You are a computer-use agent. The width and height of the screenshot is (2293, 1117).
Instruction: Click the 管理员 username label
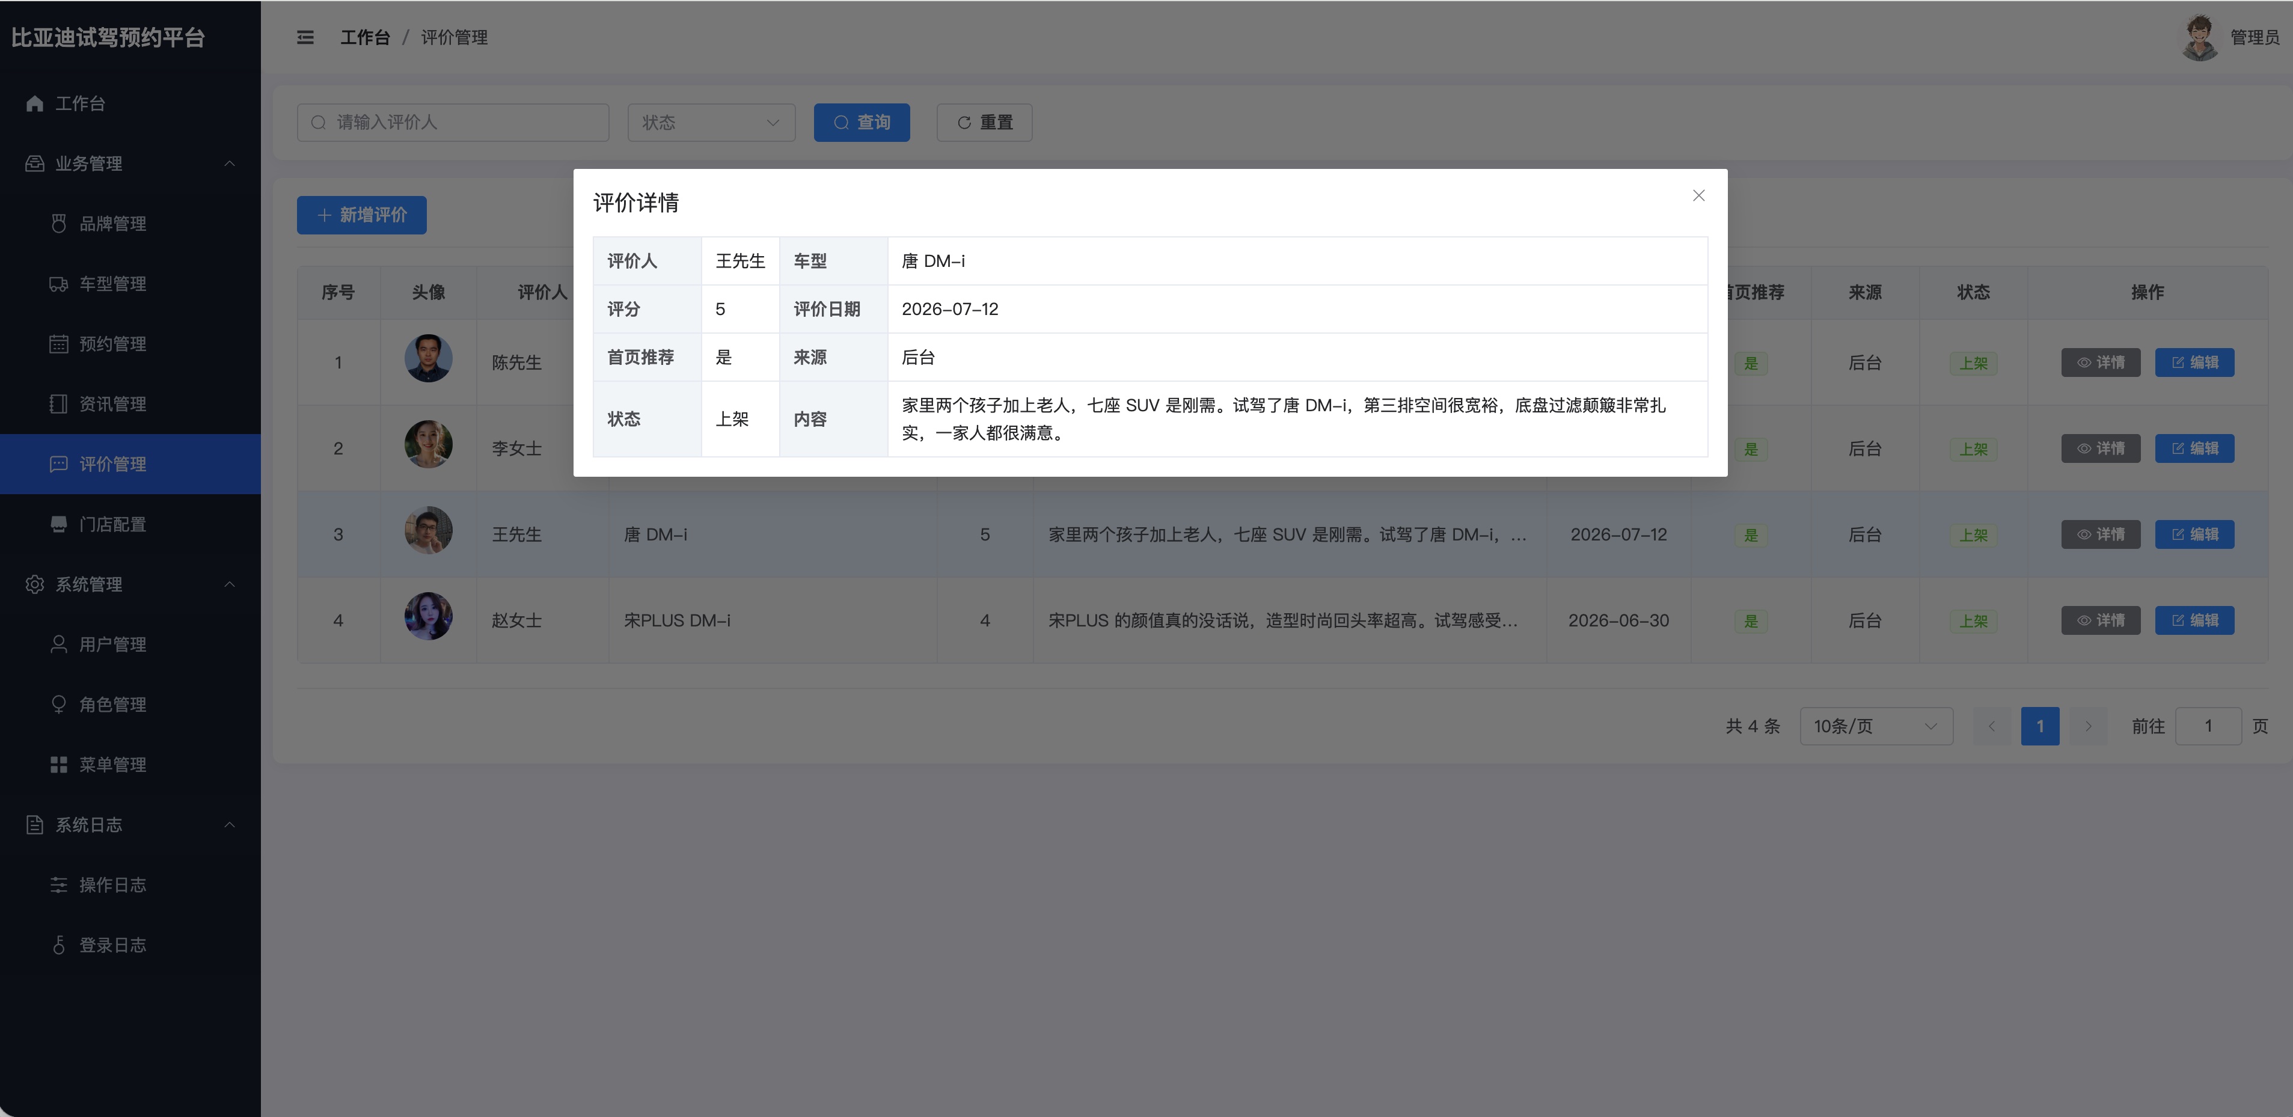click(2255, 37)
